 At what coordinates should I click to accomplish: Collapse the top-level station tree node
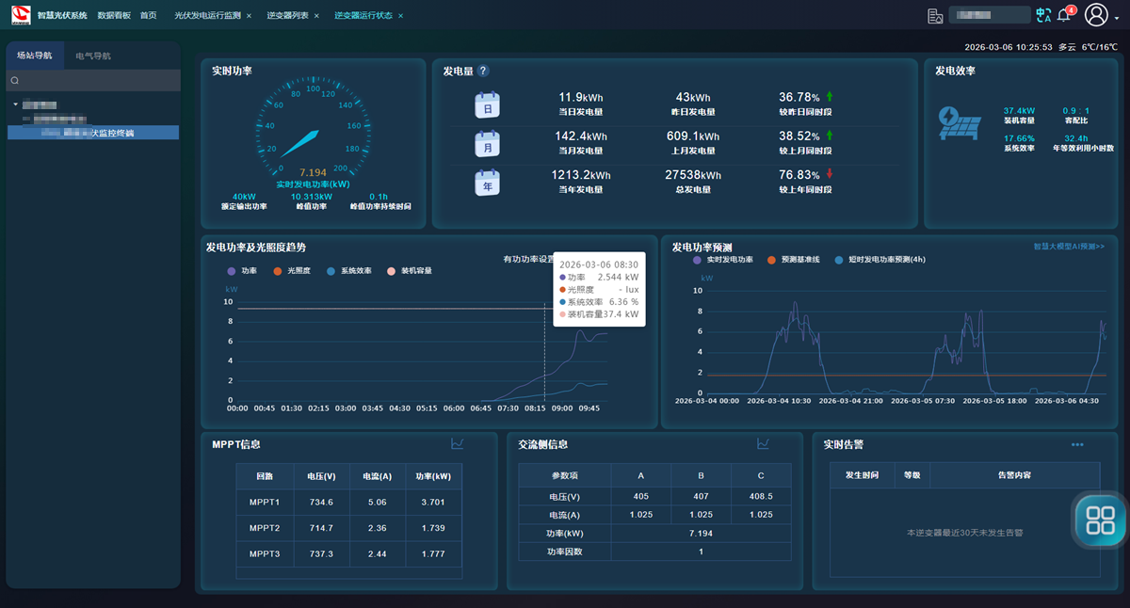tap(16, 104)
